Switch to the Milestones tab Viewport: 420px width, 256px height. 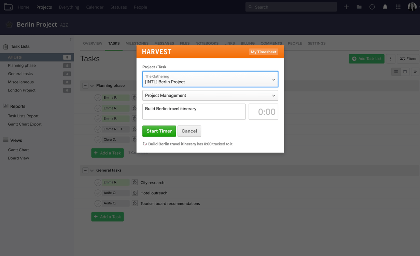pos(137,43)
